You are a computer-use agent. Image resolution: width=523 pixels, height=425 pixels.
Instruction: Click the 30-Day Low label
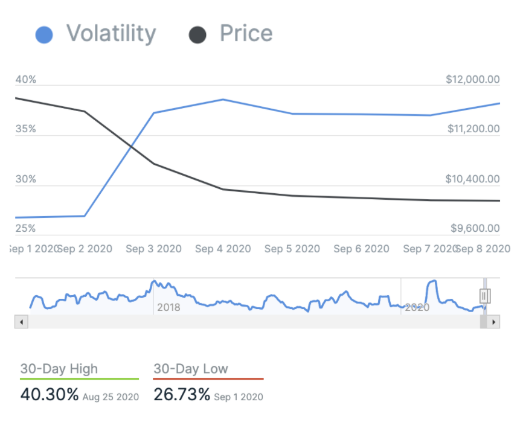[191, 369]
